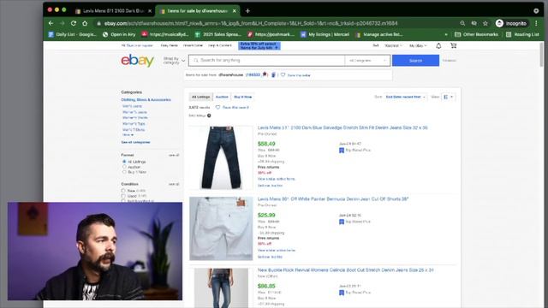Viewport: 548px width, 308px height.
Task: Close the Levis Mens 511 tab
Action: [150, 11]
